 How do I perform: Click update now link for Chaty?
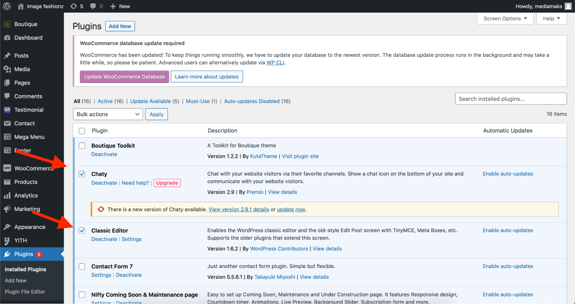291,209
